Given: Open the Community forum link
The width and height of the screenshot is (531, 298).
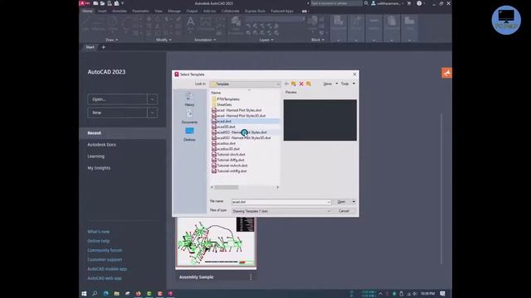Looking at the screenshot, I should (105, 250).
